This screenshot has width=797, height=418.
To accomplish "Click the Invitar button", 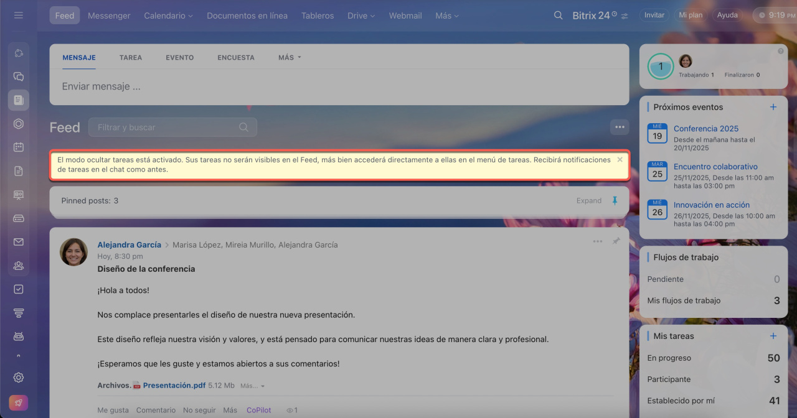I will (654, 15).
